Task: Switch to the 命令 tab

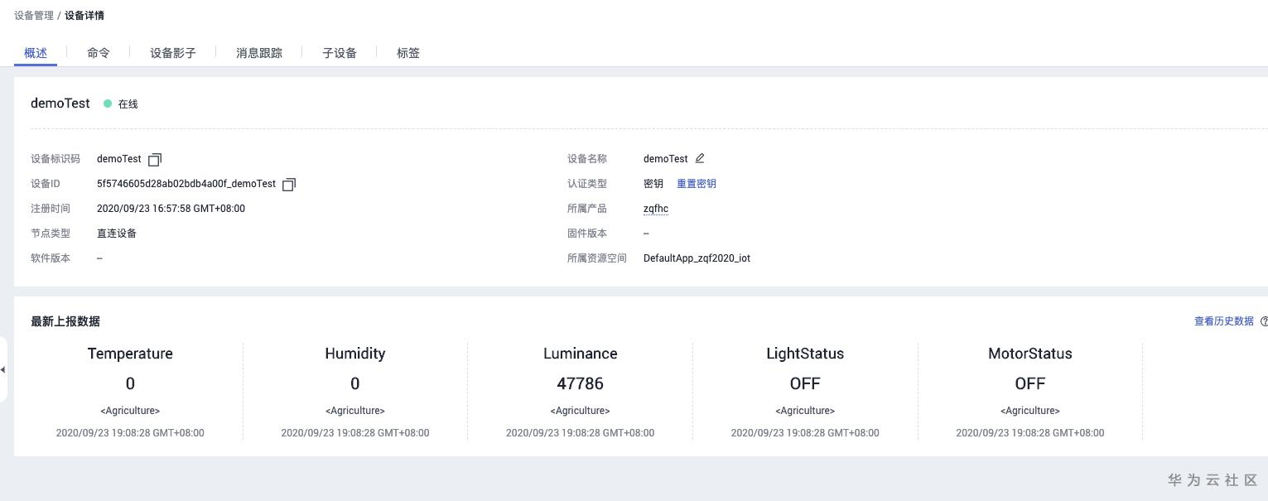Action: (99, 53)
